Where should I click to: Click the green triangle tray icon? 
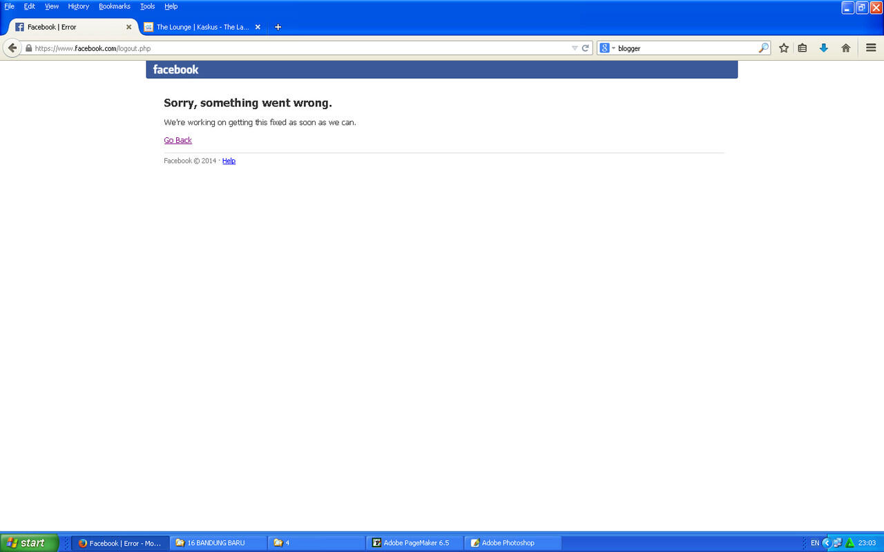pos(849,543)
